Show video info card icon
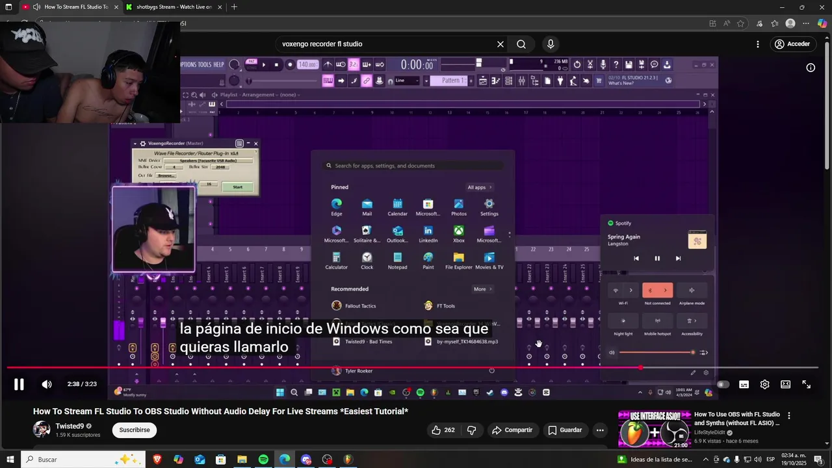Viewport: 832px width, 468px height. [811, 68]
